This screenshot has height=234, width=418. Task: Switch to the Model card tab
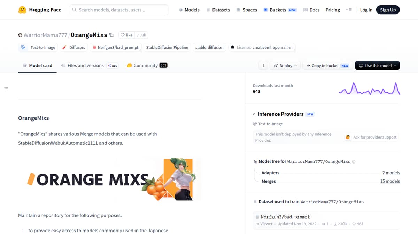click(x=37, y=65)
